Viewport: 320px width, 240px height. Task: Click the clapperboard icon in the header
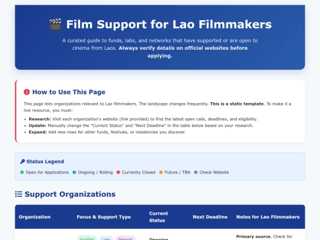click(x=55, y=24)
